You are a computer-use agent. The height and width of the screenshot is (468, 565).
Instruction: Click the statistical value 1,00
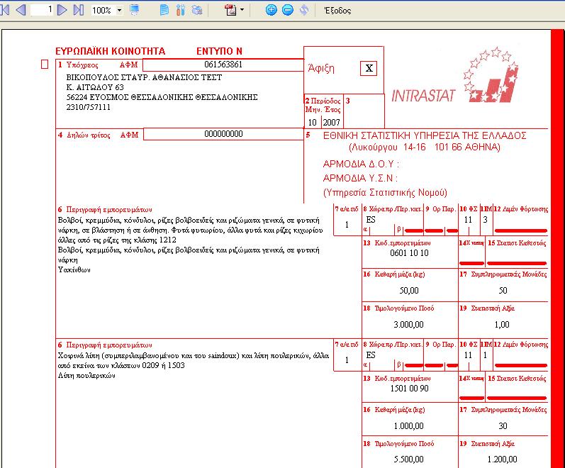(502, 325)
